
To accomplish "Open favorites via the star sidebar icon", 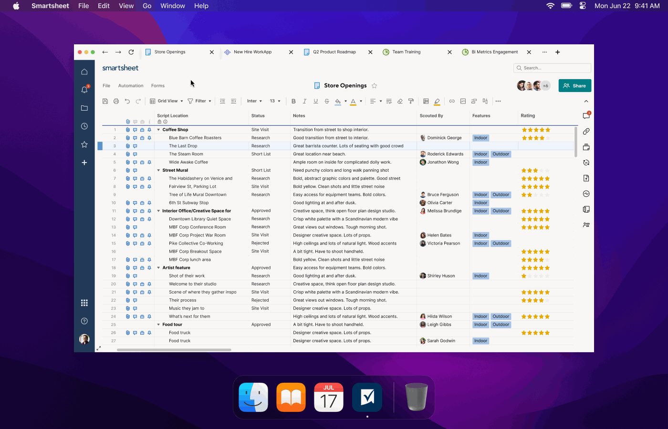I will [x=84, y=144].
